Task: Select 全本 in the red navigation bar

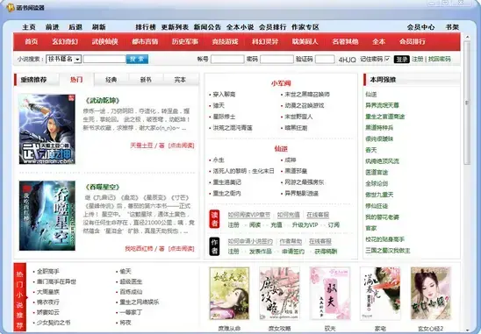Action: click(x=379, y=41)
